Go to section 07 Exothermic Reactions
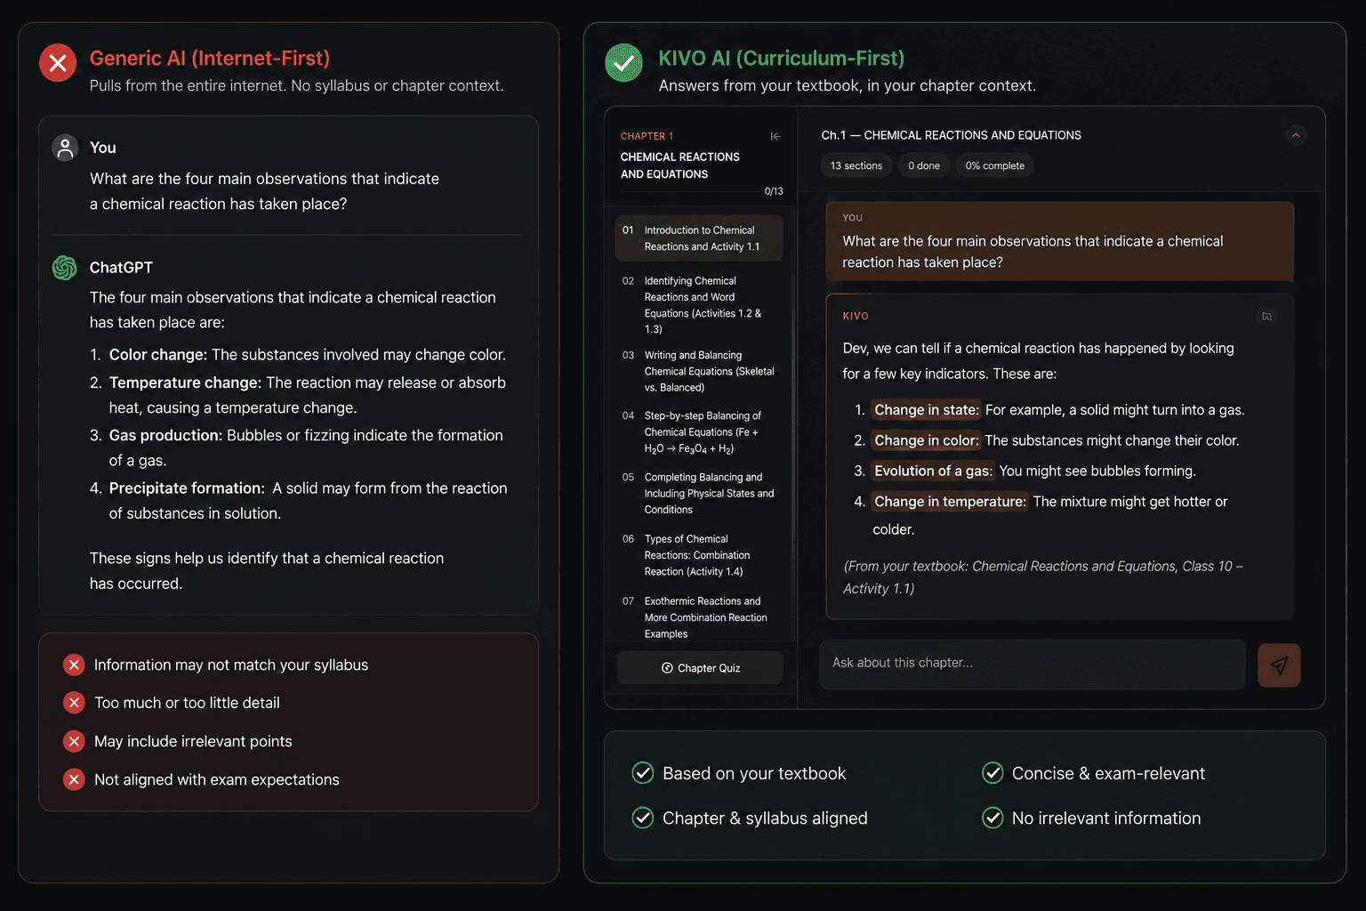Screen dimensions: 1366x911 click(699, 617)
